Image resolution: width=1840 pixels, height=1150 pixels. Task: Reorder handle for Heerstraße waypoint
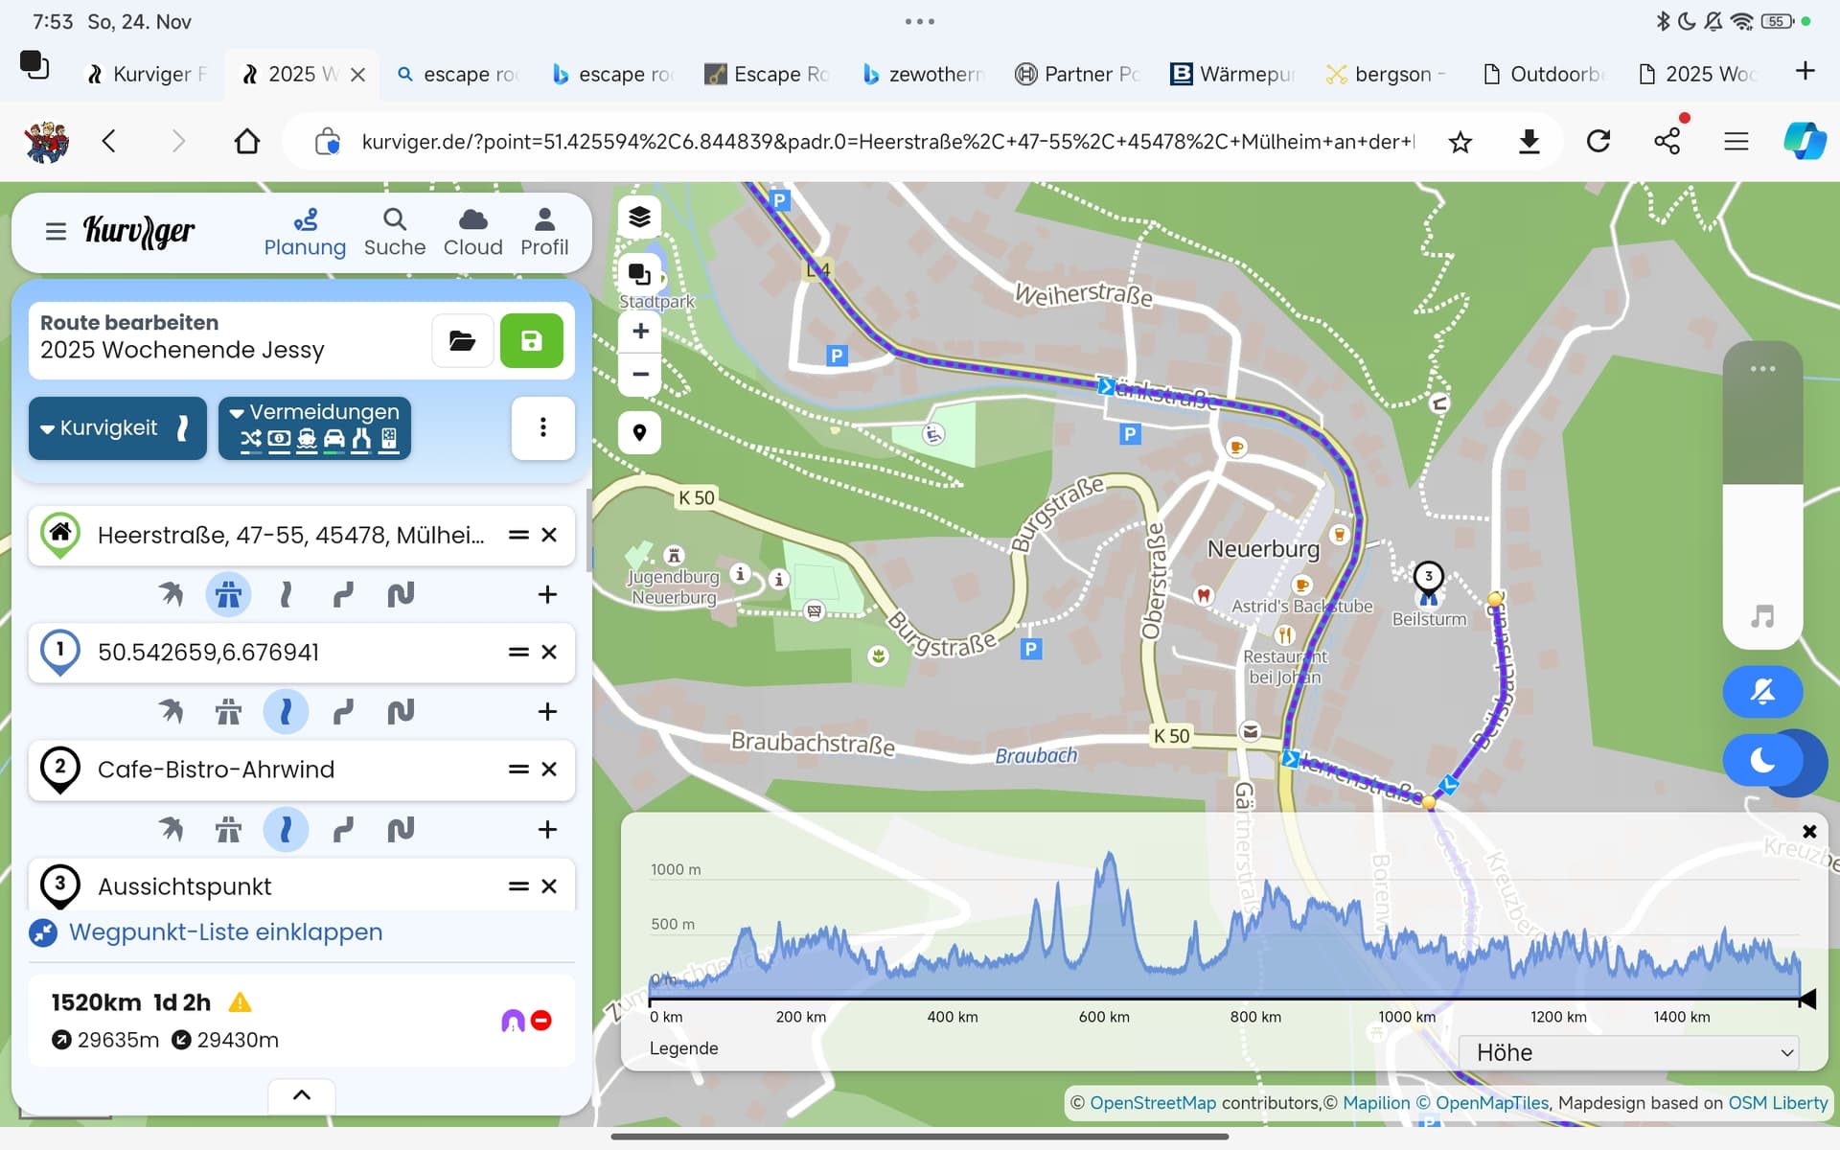pyautogui.click(x=518, y=535)
